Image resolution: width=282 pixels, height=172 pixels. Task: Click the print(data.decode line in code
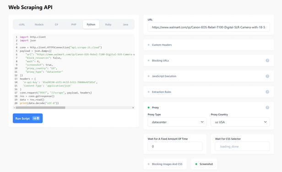pos(39,103)
